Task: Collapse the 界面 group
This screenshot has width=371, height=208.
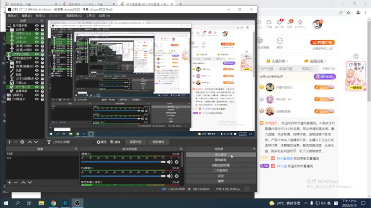Action: click(7, 62)
